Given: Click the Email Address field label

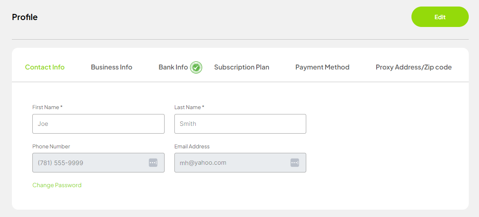Looking at the screenshot, I should coord(192,146).
